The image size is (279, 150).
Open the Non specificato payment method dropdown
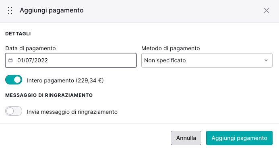click(207, 60)
